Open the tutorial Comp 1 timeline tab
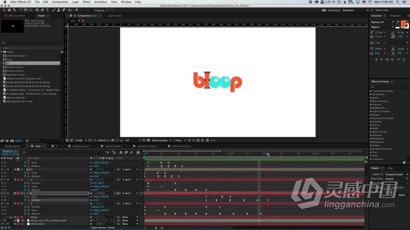Screen dimensions: 410x230 click(113, 146)
